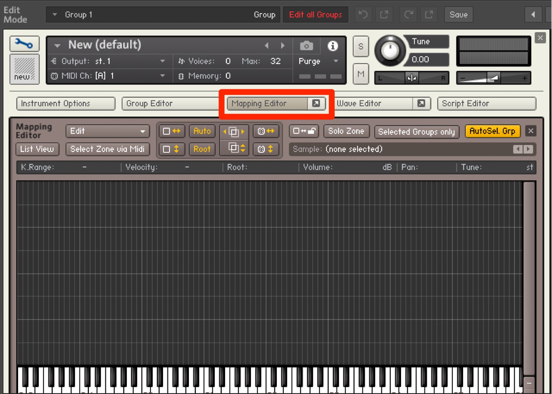Select previous instrument preset arrow
This screenshot has height=394, width=552.
(267, 46)
